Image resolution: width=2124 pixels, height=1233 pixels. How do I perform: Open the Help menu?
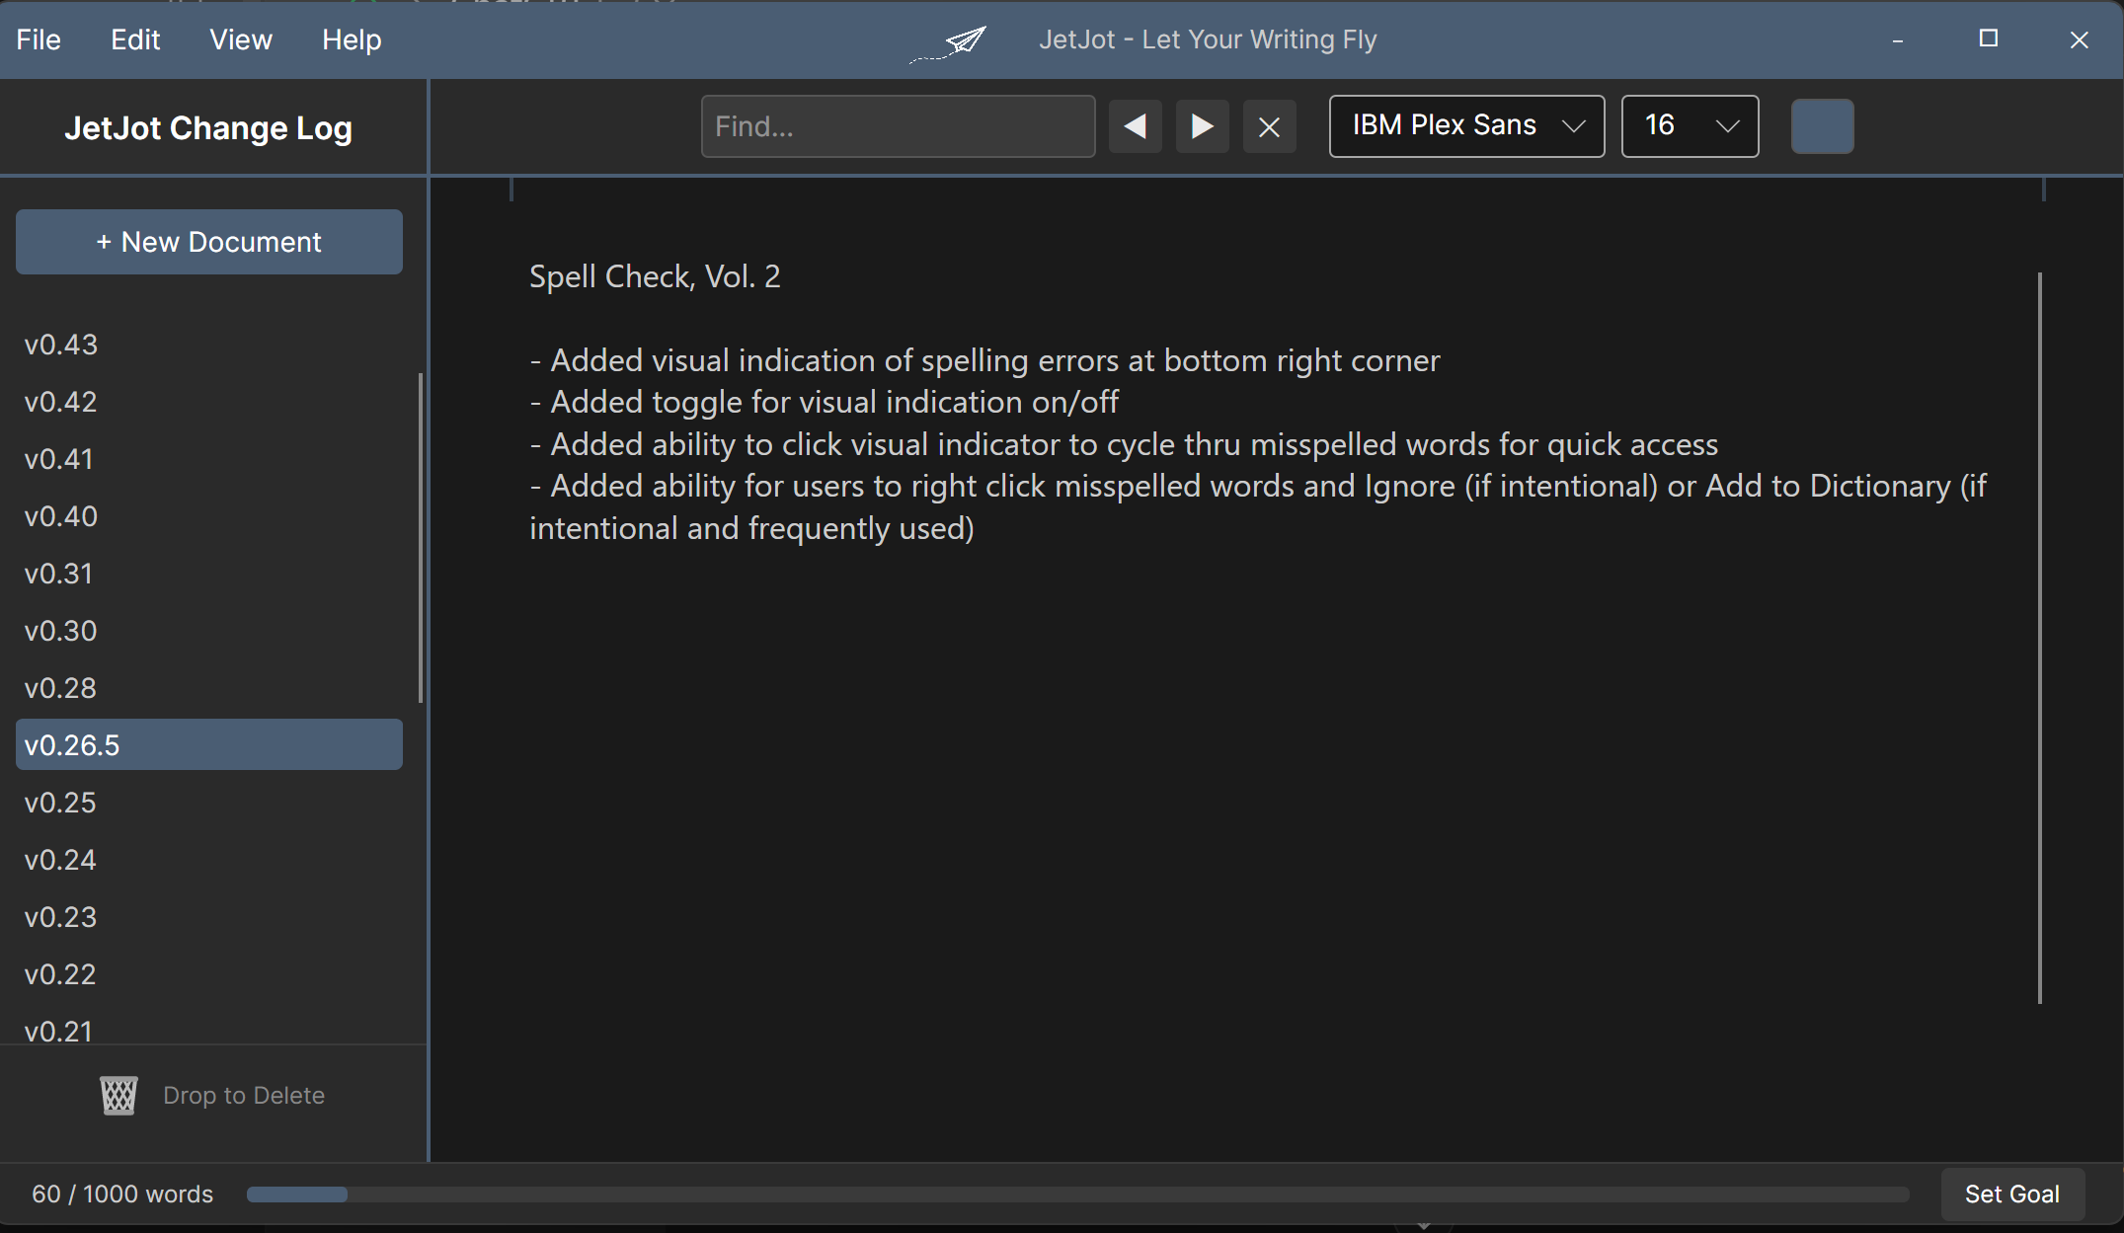coord(352,39)
